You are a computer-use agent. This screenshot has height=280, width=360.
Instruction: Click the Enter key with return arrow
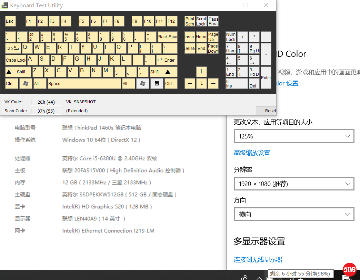tap(167, 60)
